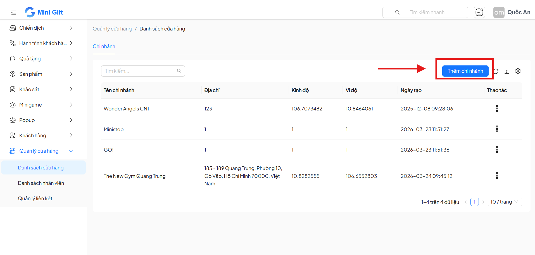Open Danh sách cửa hàng submenu item
This screenshot has width=535, height=255.
click(44, 167)
